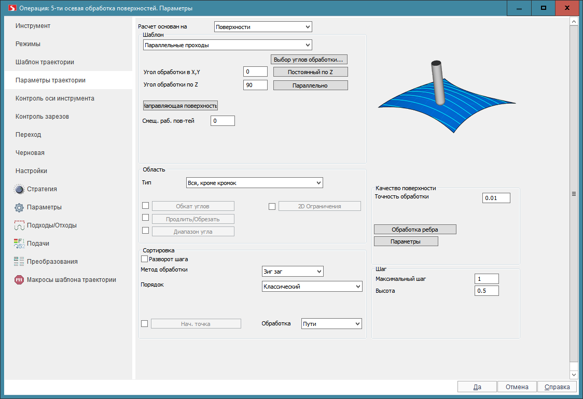This screenshot has height=399, width=583.
Task: Open the Расчет основан на dropdown
Action: point(263,27)
